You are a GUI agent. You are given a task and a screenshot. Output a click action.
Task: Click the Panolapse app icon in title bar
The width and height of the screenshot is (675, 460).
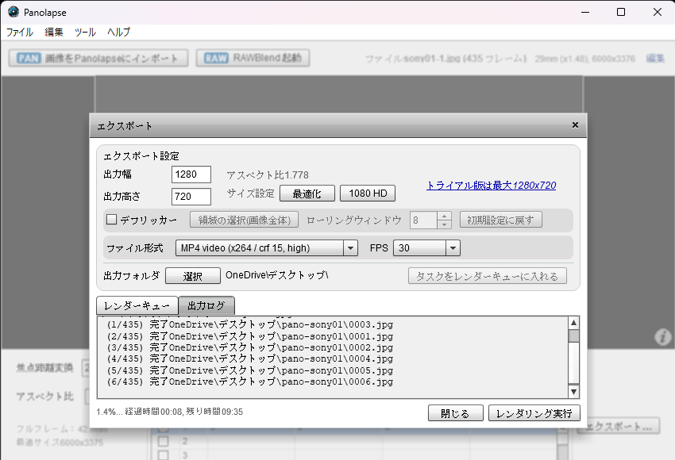click(x=13, y=12)
